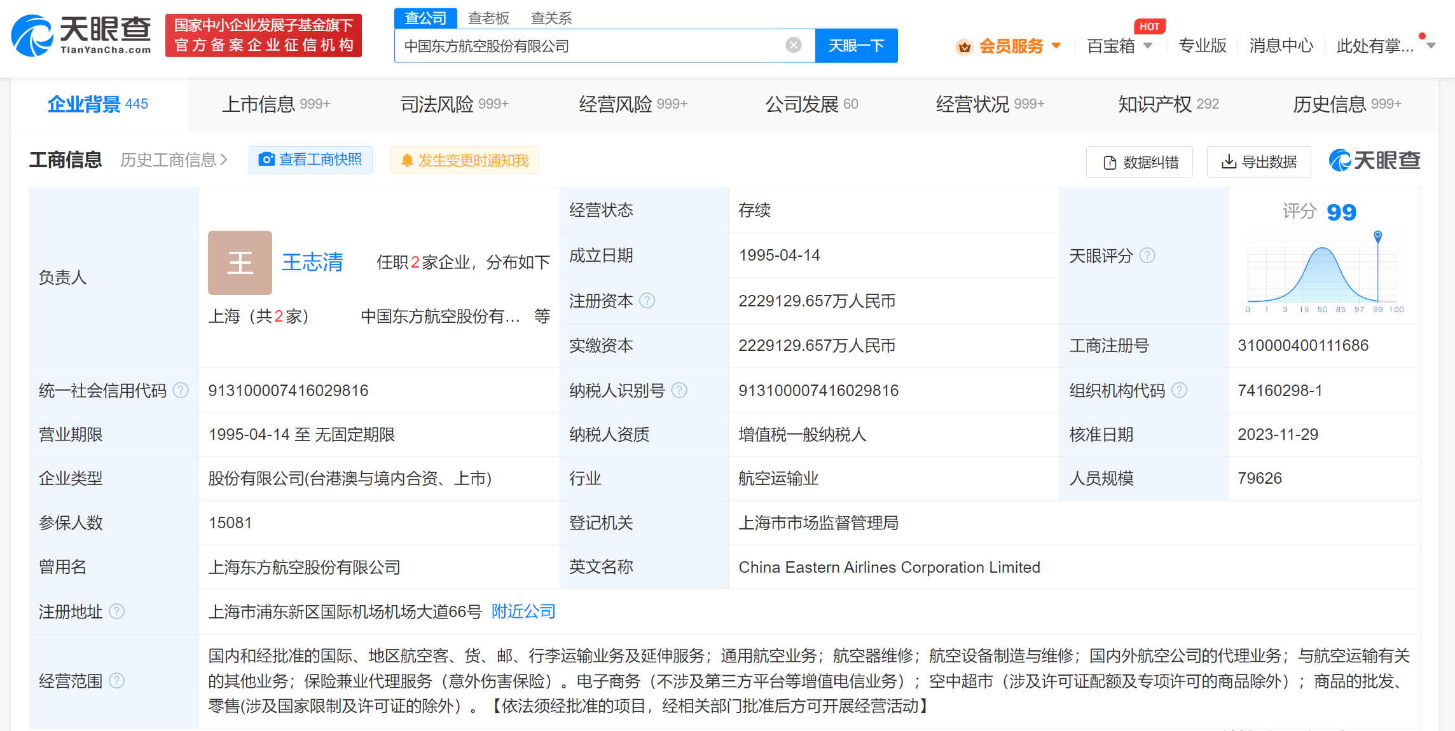Click the Tianyancha logo in header
This screenshot has height=731, width=1455.
(x=81, y=36)
